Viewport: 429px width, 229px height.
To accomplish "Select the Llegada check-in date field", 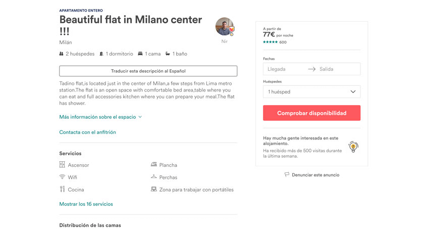I will [285, 69].
